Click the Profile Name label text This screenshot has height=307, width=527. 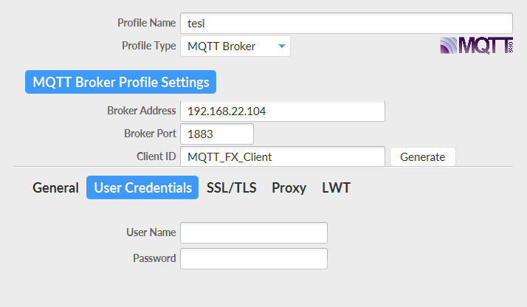point(147,23)
